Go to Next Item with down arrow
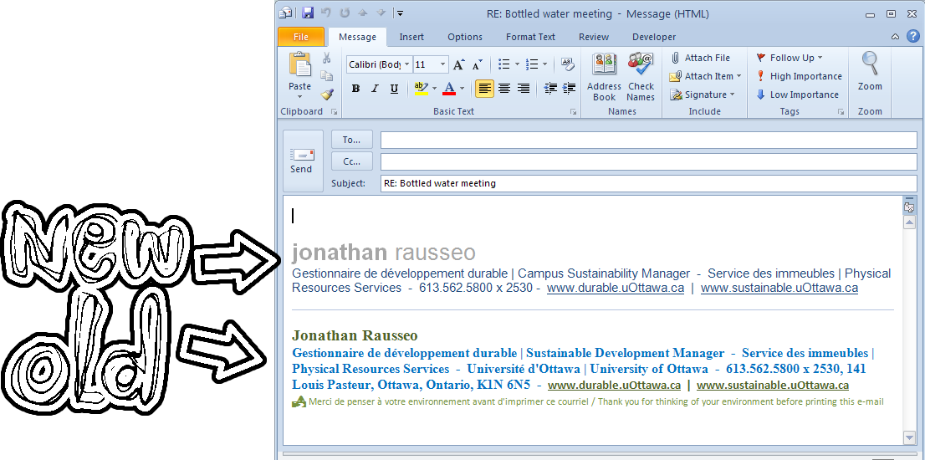This screenshot has height=460, width=925. click(x=381, y=13)
